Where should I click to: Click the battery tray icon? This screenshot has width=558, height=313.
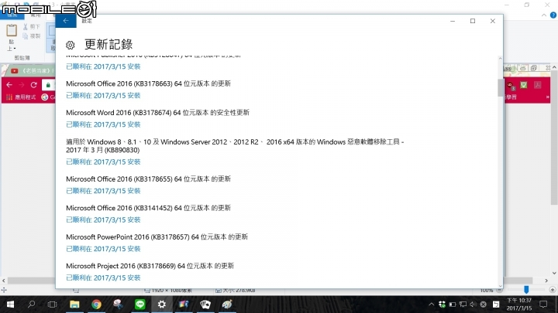pyautogui.click(x=453, y=304)
